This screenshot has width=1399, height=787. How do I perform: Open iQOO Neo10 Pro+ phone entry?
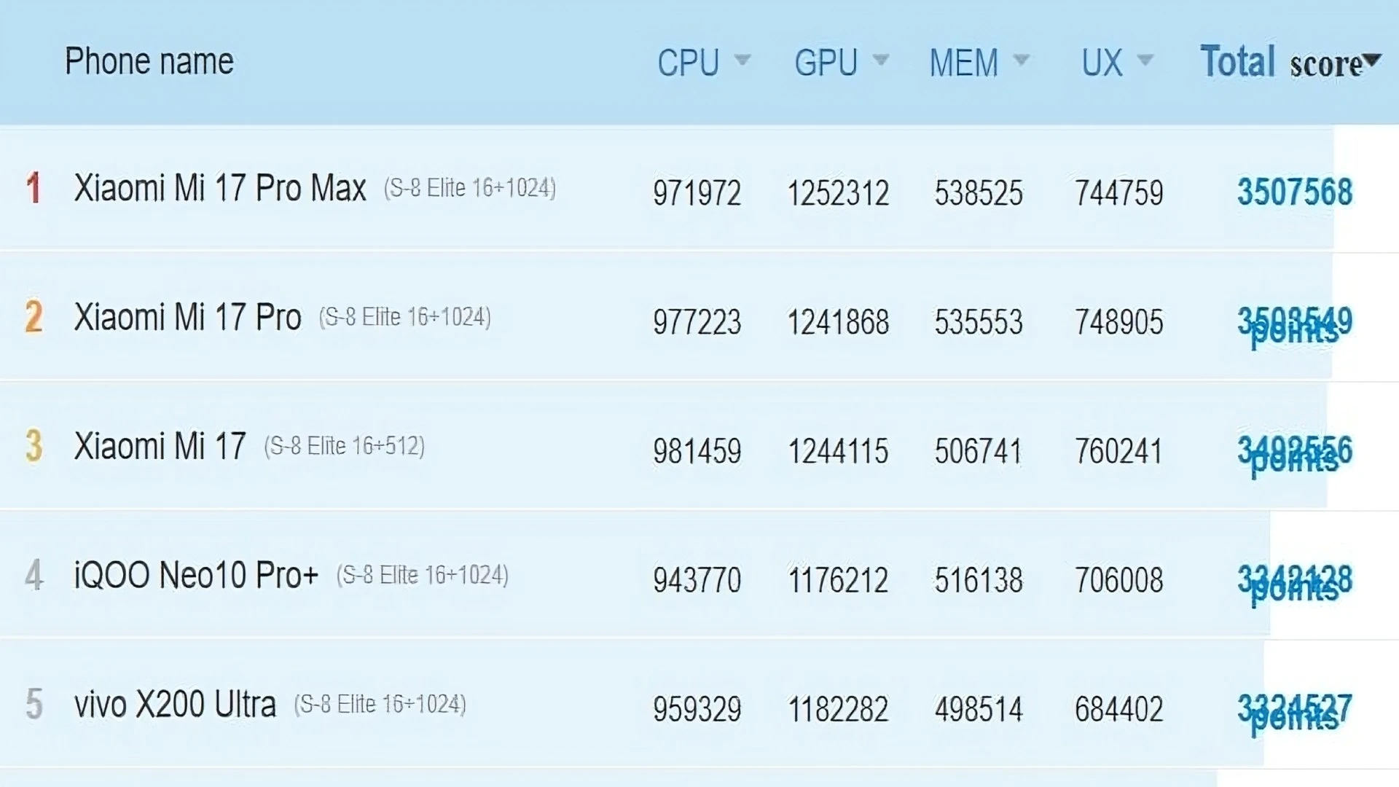(x=196, y=575)
